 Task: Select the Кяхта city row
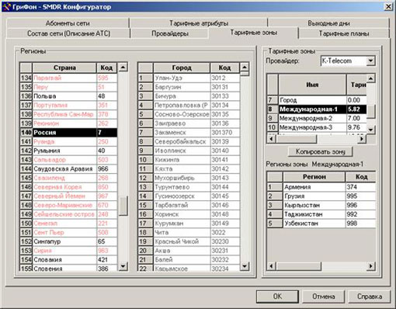[189, 168]
